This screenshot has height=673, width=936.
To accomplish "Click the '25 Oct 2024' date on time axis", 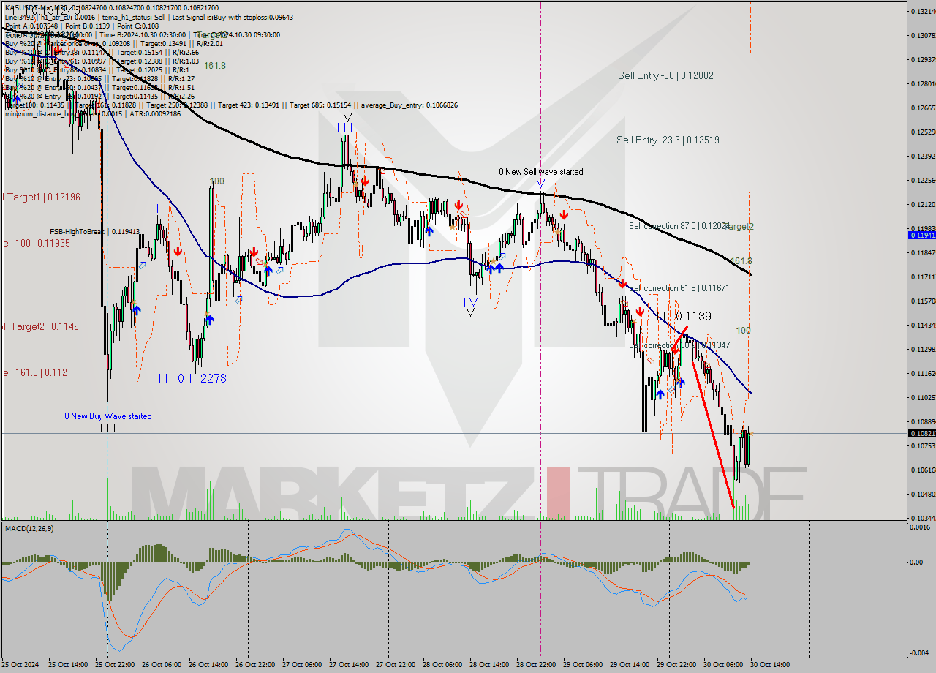I will [x=20, y=665].
